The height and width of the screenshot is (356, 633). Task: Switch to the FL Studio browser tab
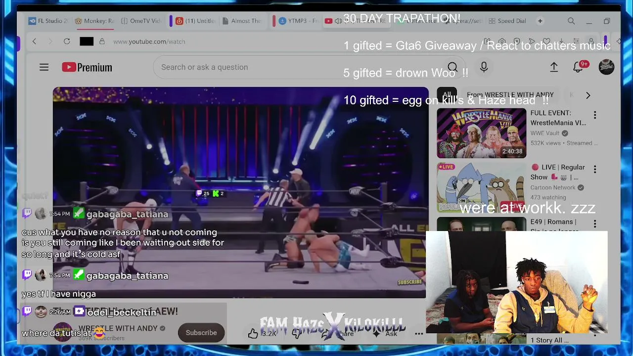coord(48,21)
